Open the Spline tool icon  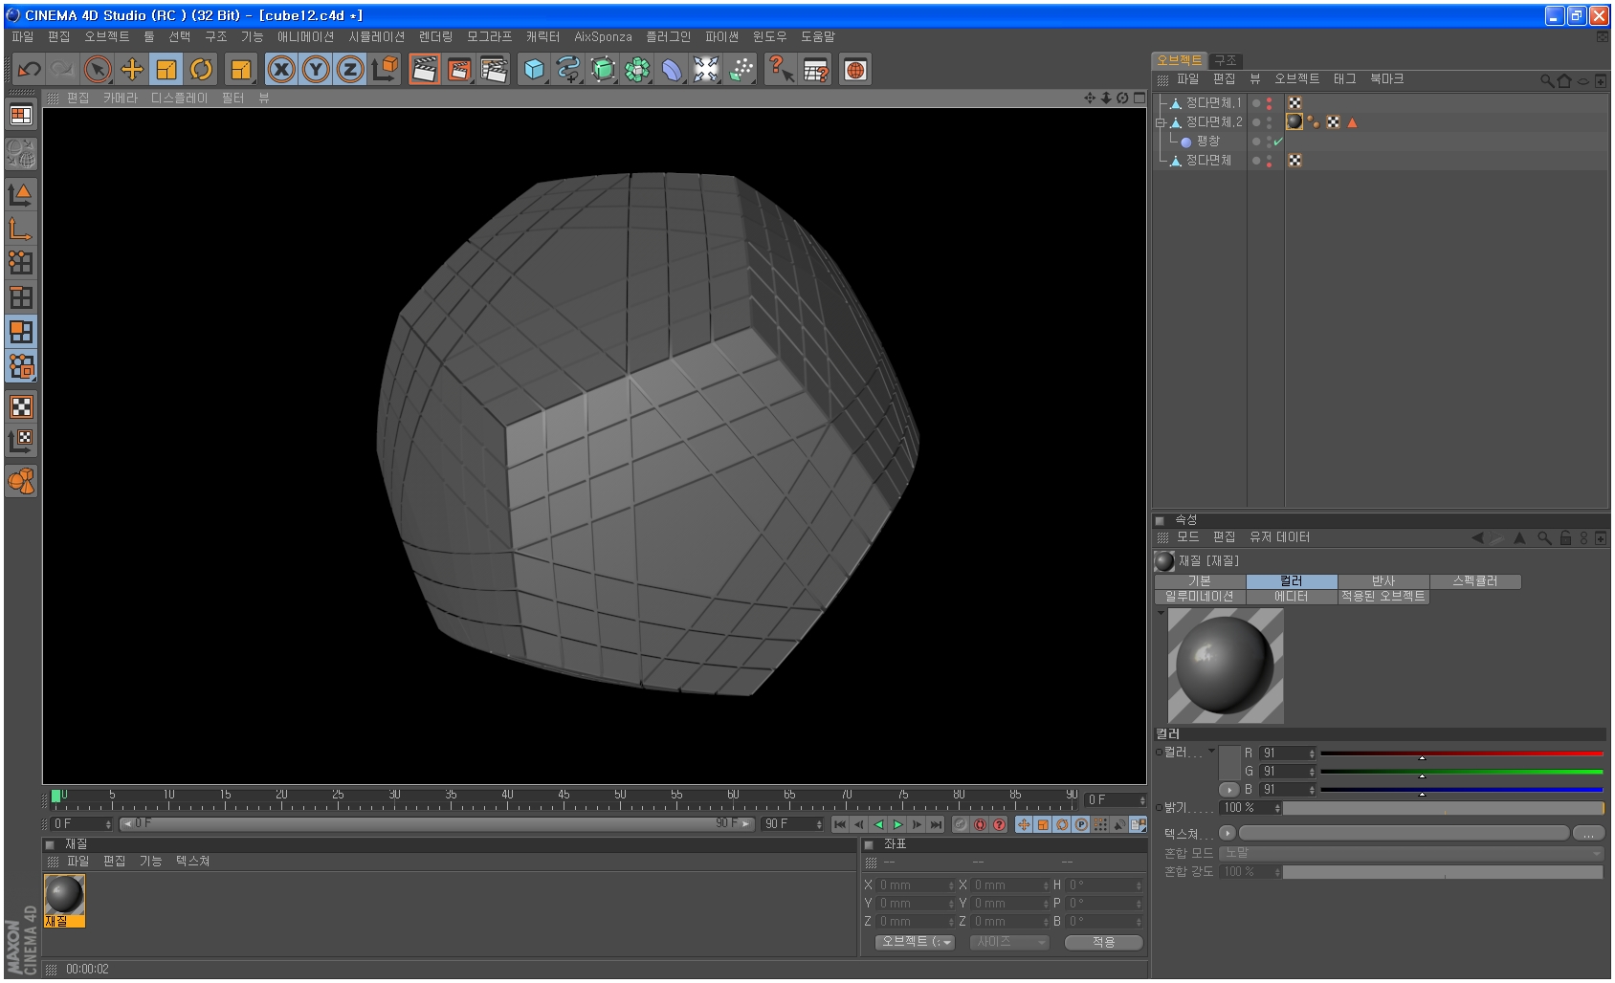coord(568,69)
